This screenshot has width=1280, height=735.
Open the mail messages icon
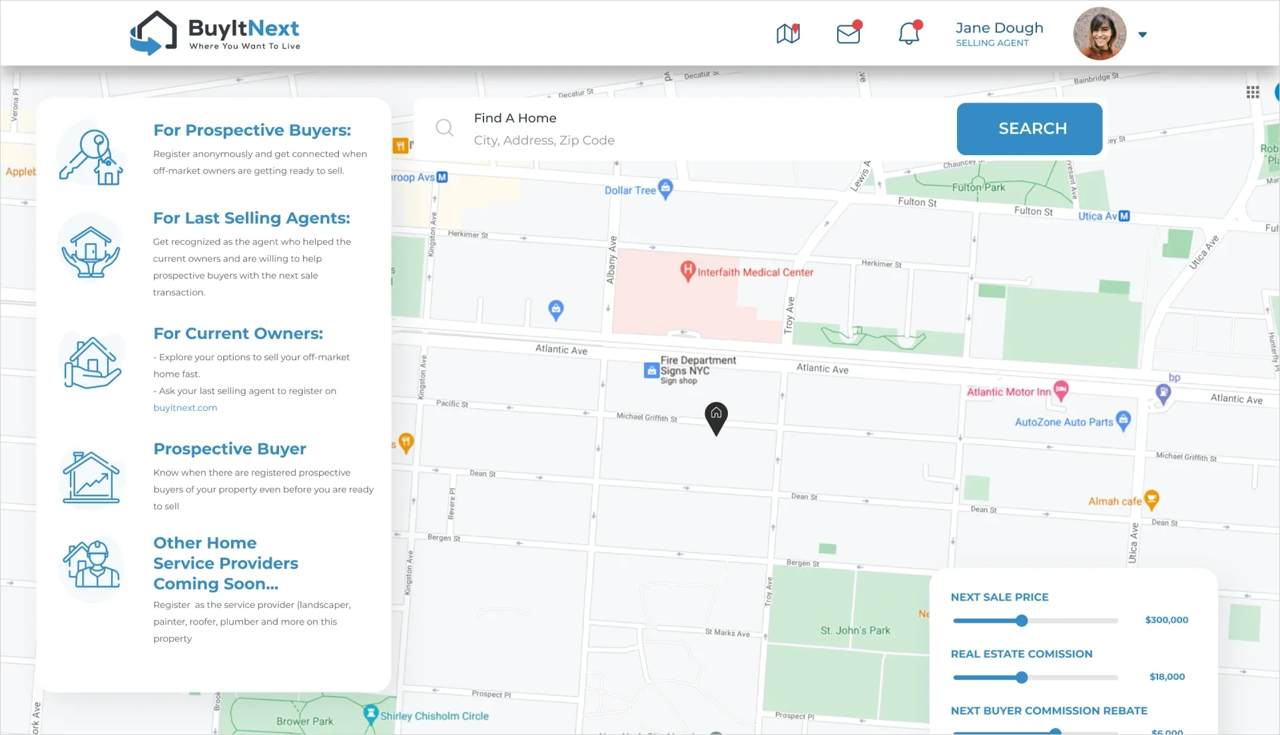[848, 33]
